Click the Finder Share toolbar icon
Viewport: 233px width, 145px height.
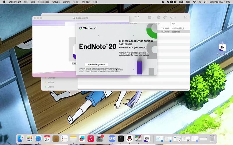tap(158, 17)
